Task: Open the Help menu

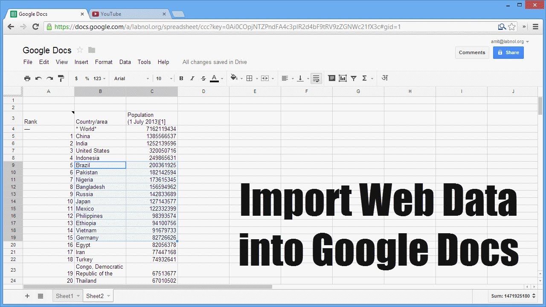Action: [163, 62]
